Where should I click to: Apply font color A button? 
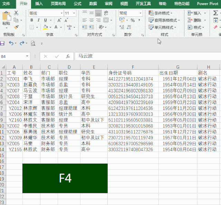(x=56, y=27)
